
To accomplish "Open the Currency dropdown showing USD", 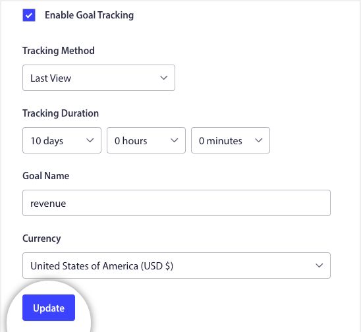I will coord(177,265).
